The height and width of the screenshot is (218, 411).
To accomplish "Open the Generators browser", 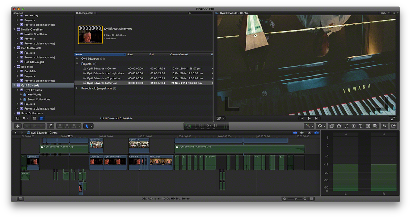I will [x=368, y=126].
